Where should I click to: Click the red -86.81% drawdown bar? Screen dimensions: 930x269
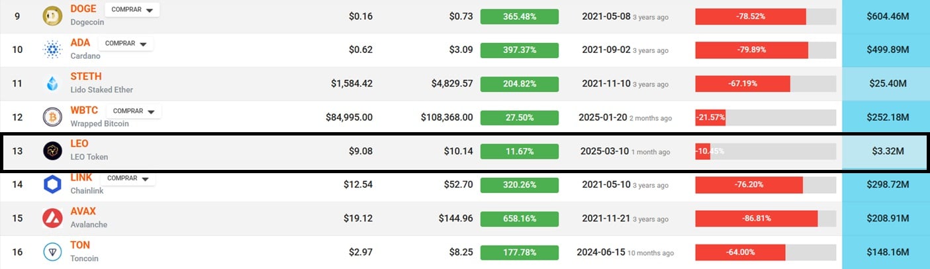(757, 218)
